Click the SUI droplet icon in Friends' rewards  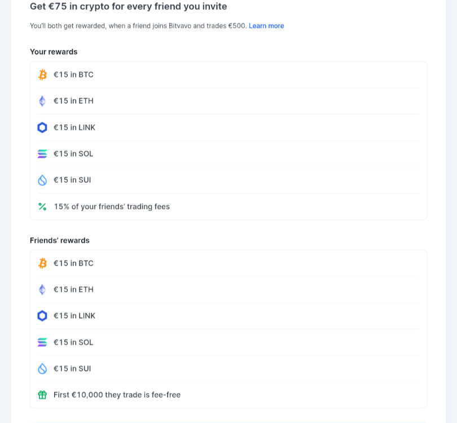point(42,368)
